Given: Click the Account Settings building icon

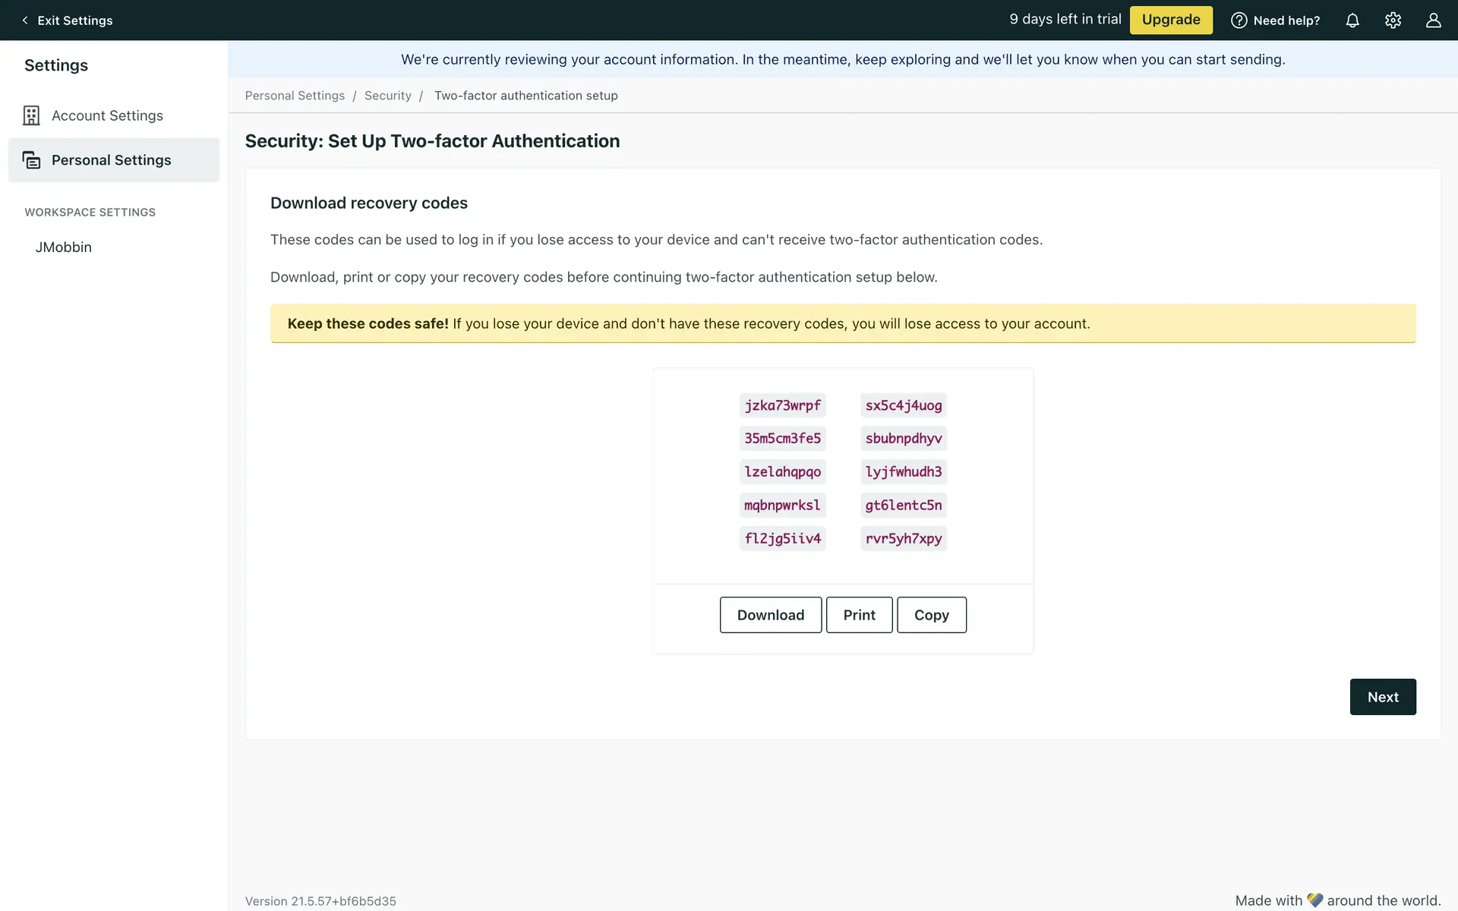Looking at the screenshot, I should click(x=31, y=115).
